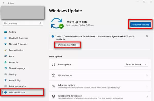Click Check for updates button

pos(140,25)
